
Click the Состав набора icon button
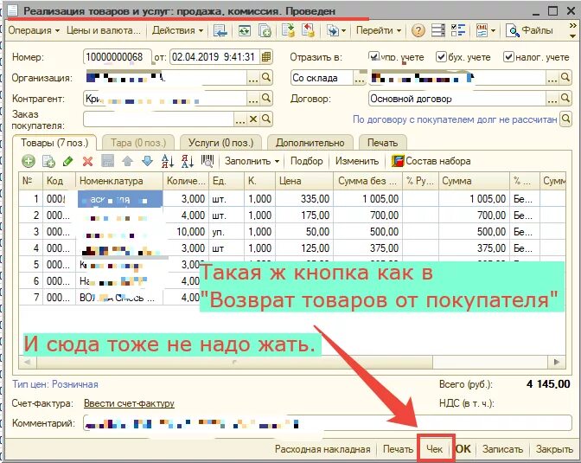point(431,161)
